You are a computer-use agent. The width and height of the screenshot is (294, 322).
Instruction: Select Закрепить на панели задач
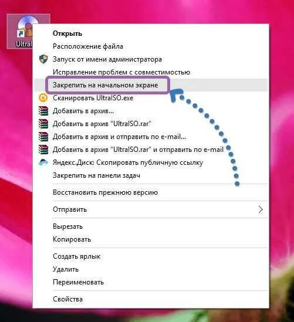(x=97, y=175)
